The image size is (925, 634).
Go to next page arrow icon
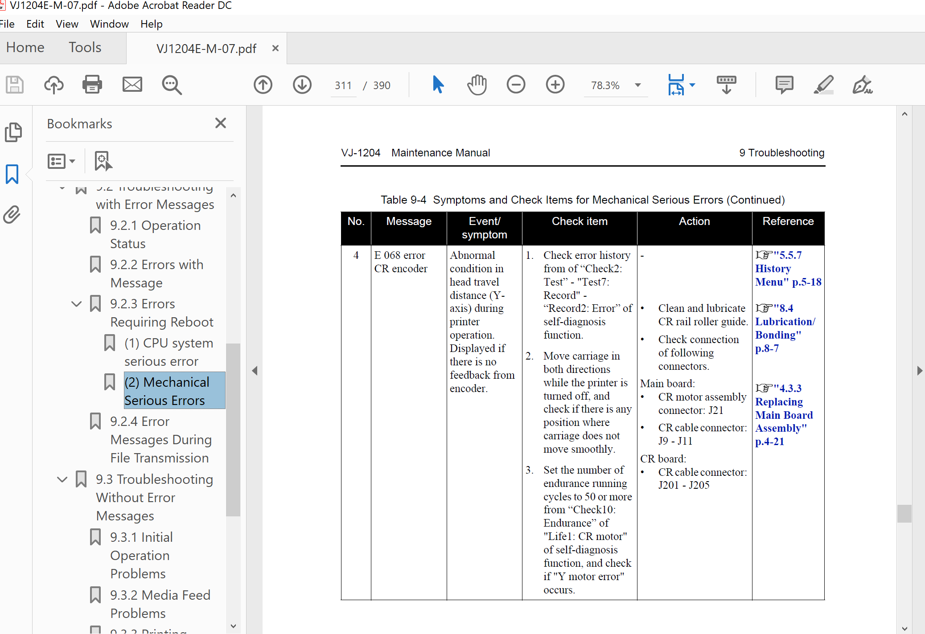click(x=302, y=85)
